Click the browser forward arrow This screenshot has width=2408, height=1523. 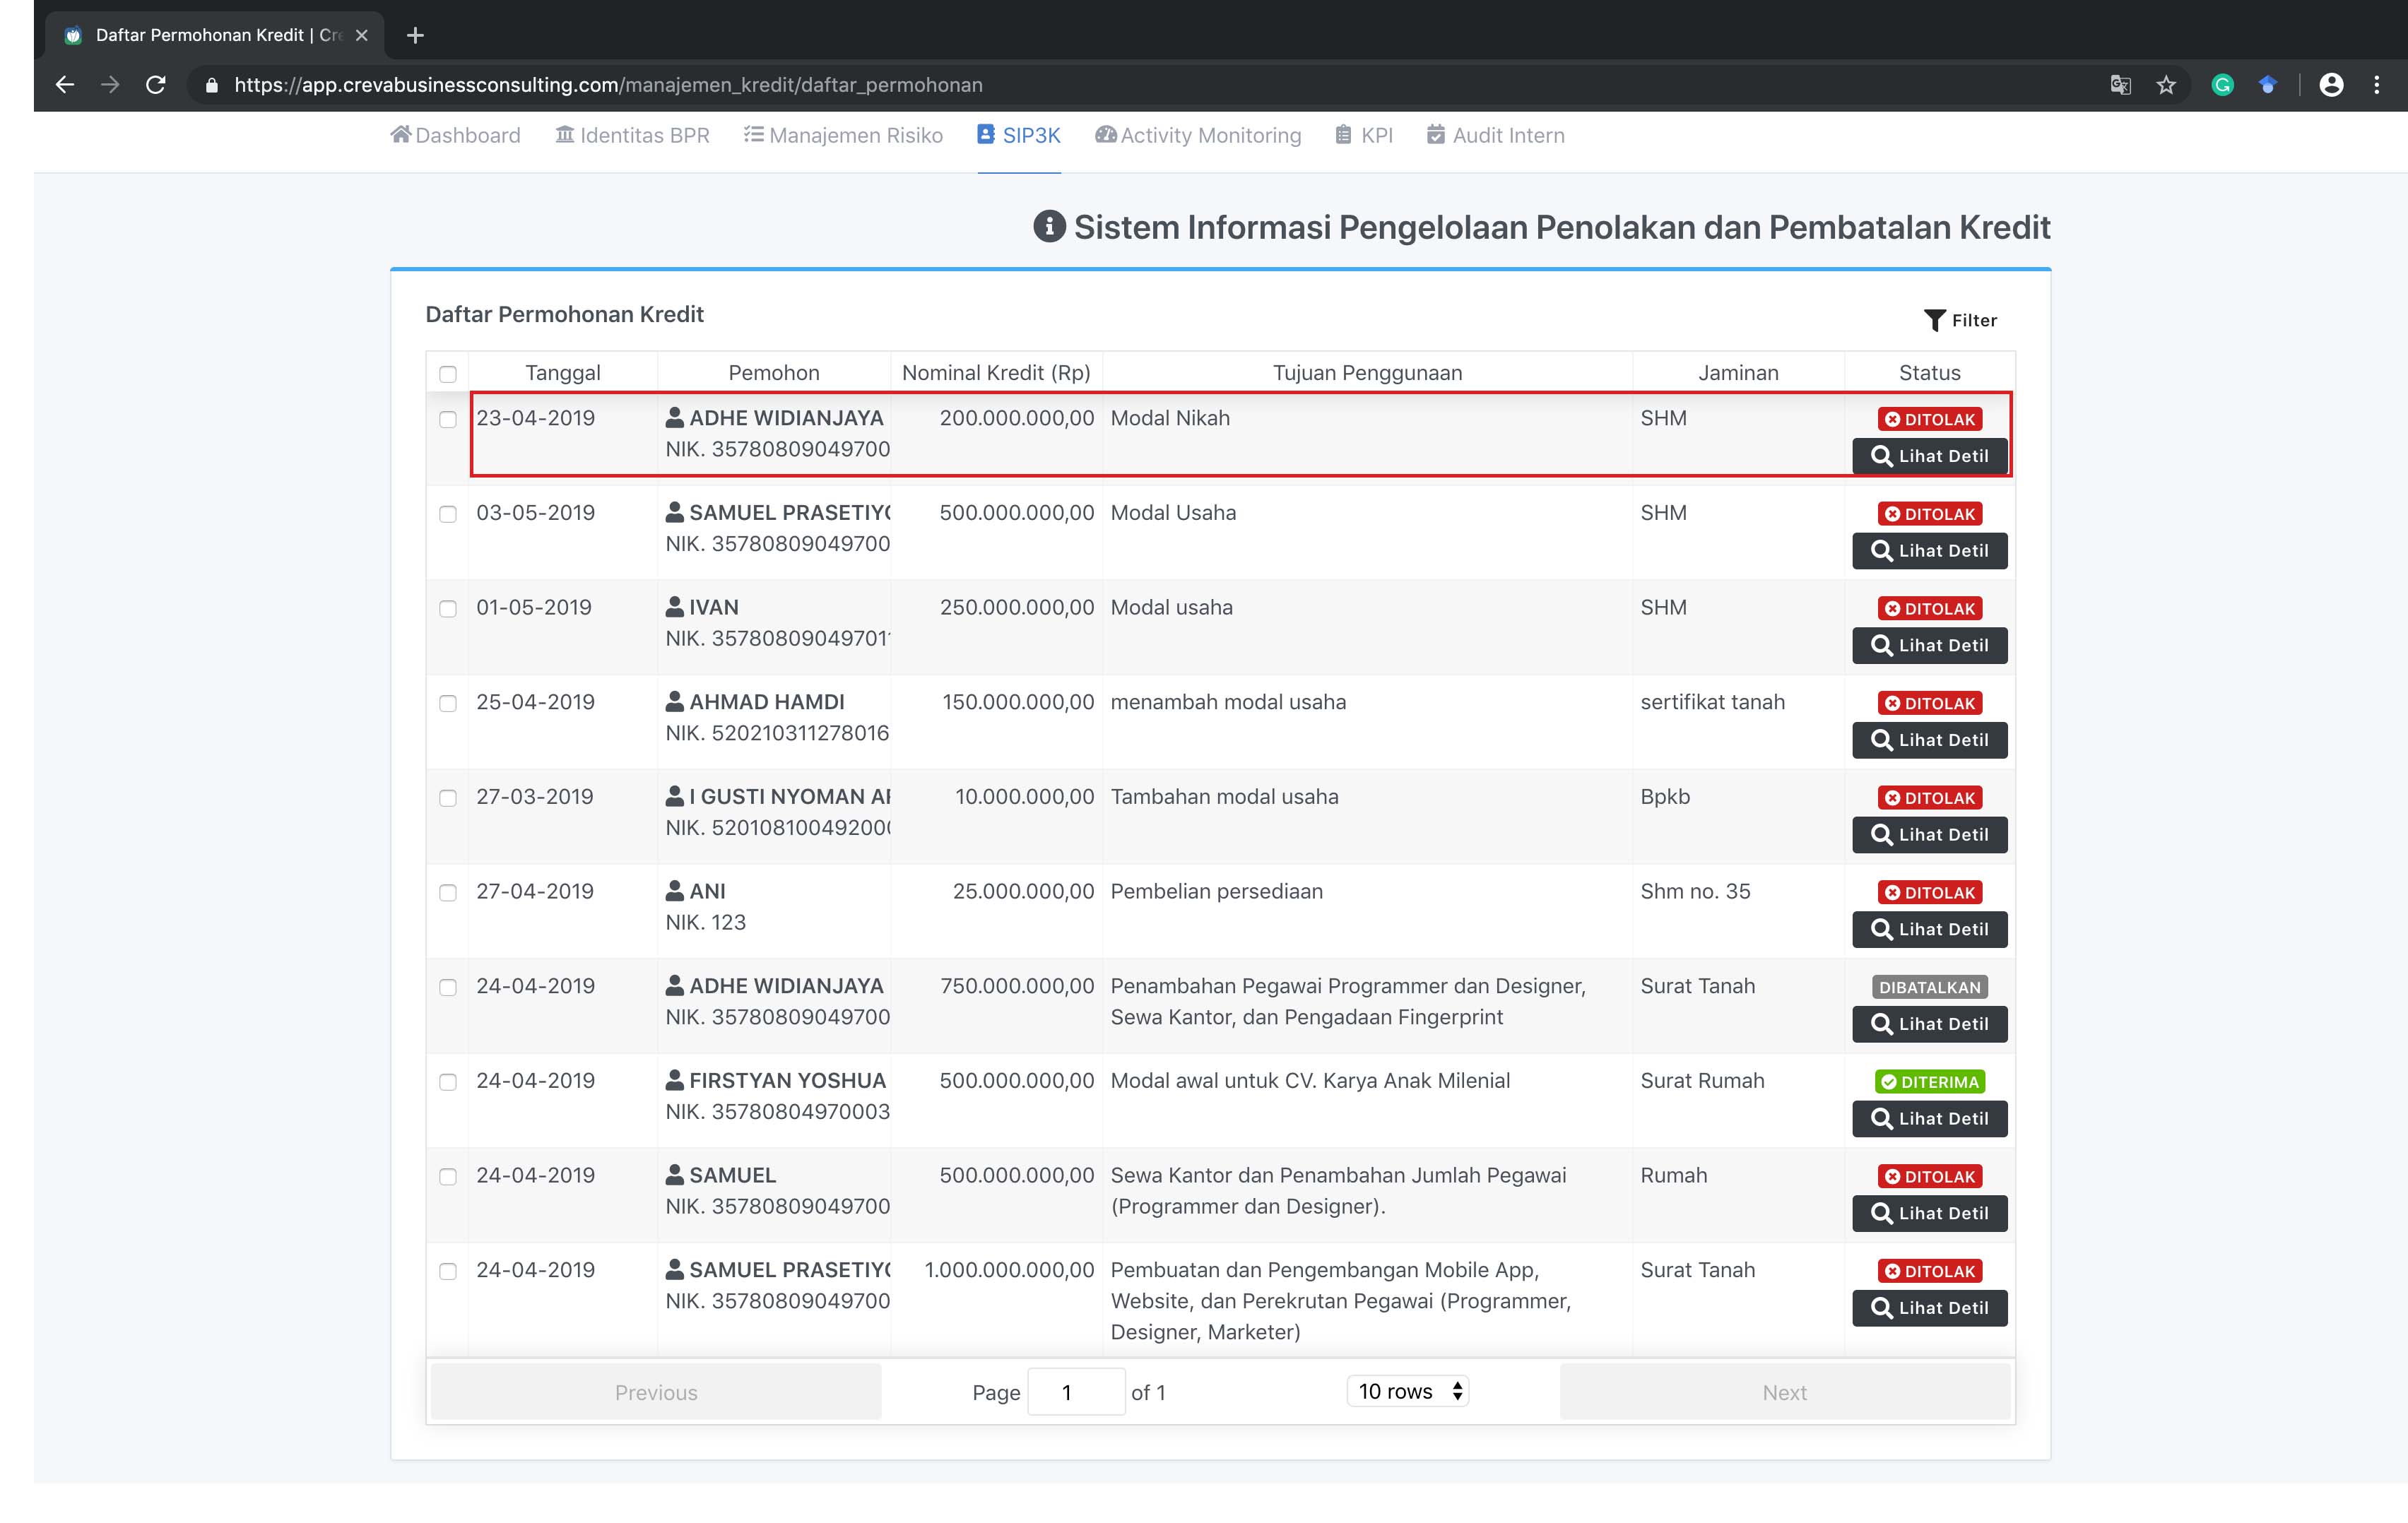click(x=110, y=85)
